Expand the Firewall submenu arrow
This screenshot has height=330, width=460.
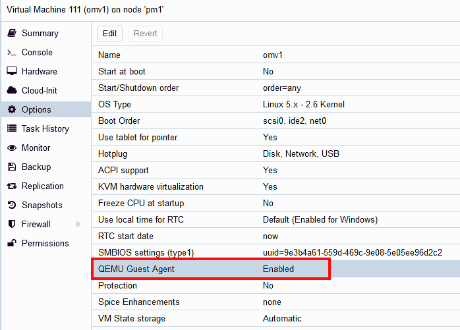coord(78,224)
